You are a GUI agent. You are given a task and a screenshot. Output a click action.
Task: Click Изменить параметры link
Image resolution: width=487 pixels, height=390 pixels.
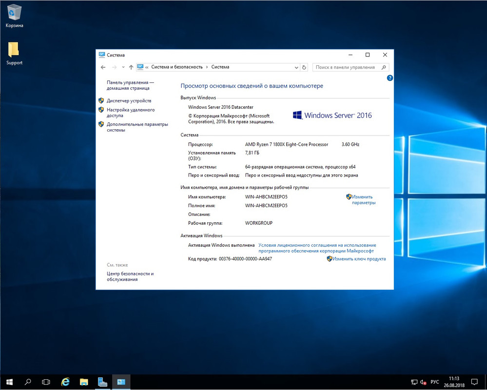tap(363, 200)
